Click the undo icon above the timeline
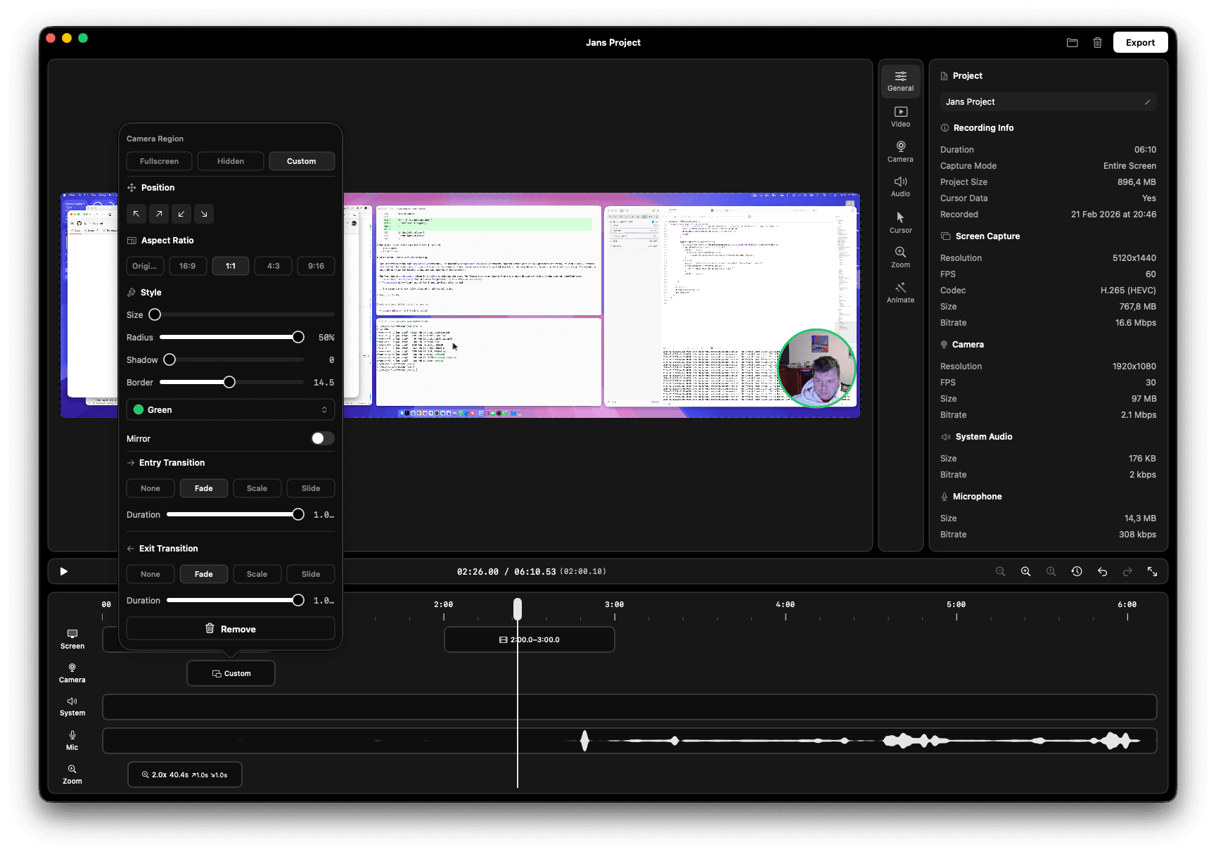This screenshot has height=854, width=1216. pos(1102,572)
